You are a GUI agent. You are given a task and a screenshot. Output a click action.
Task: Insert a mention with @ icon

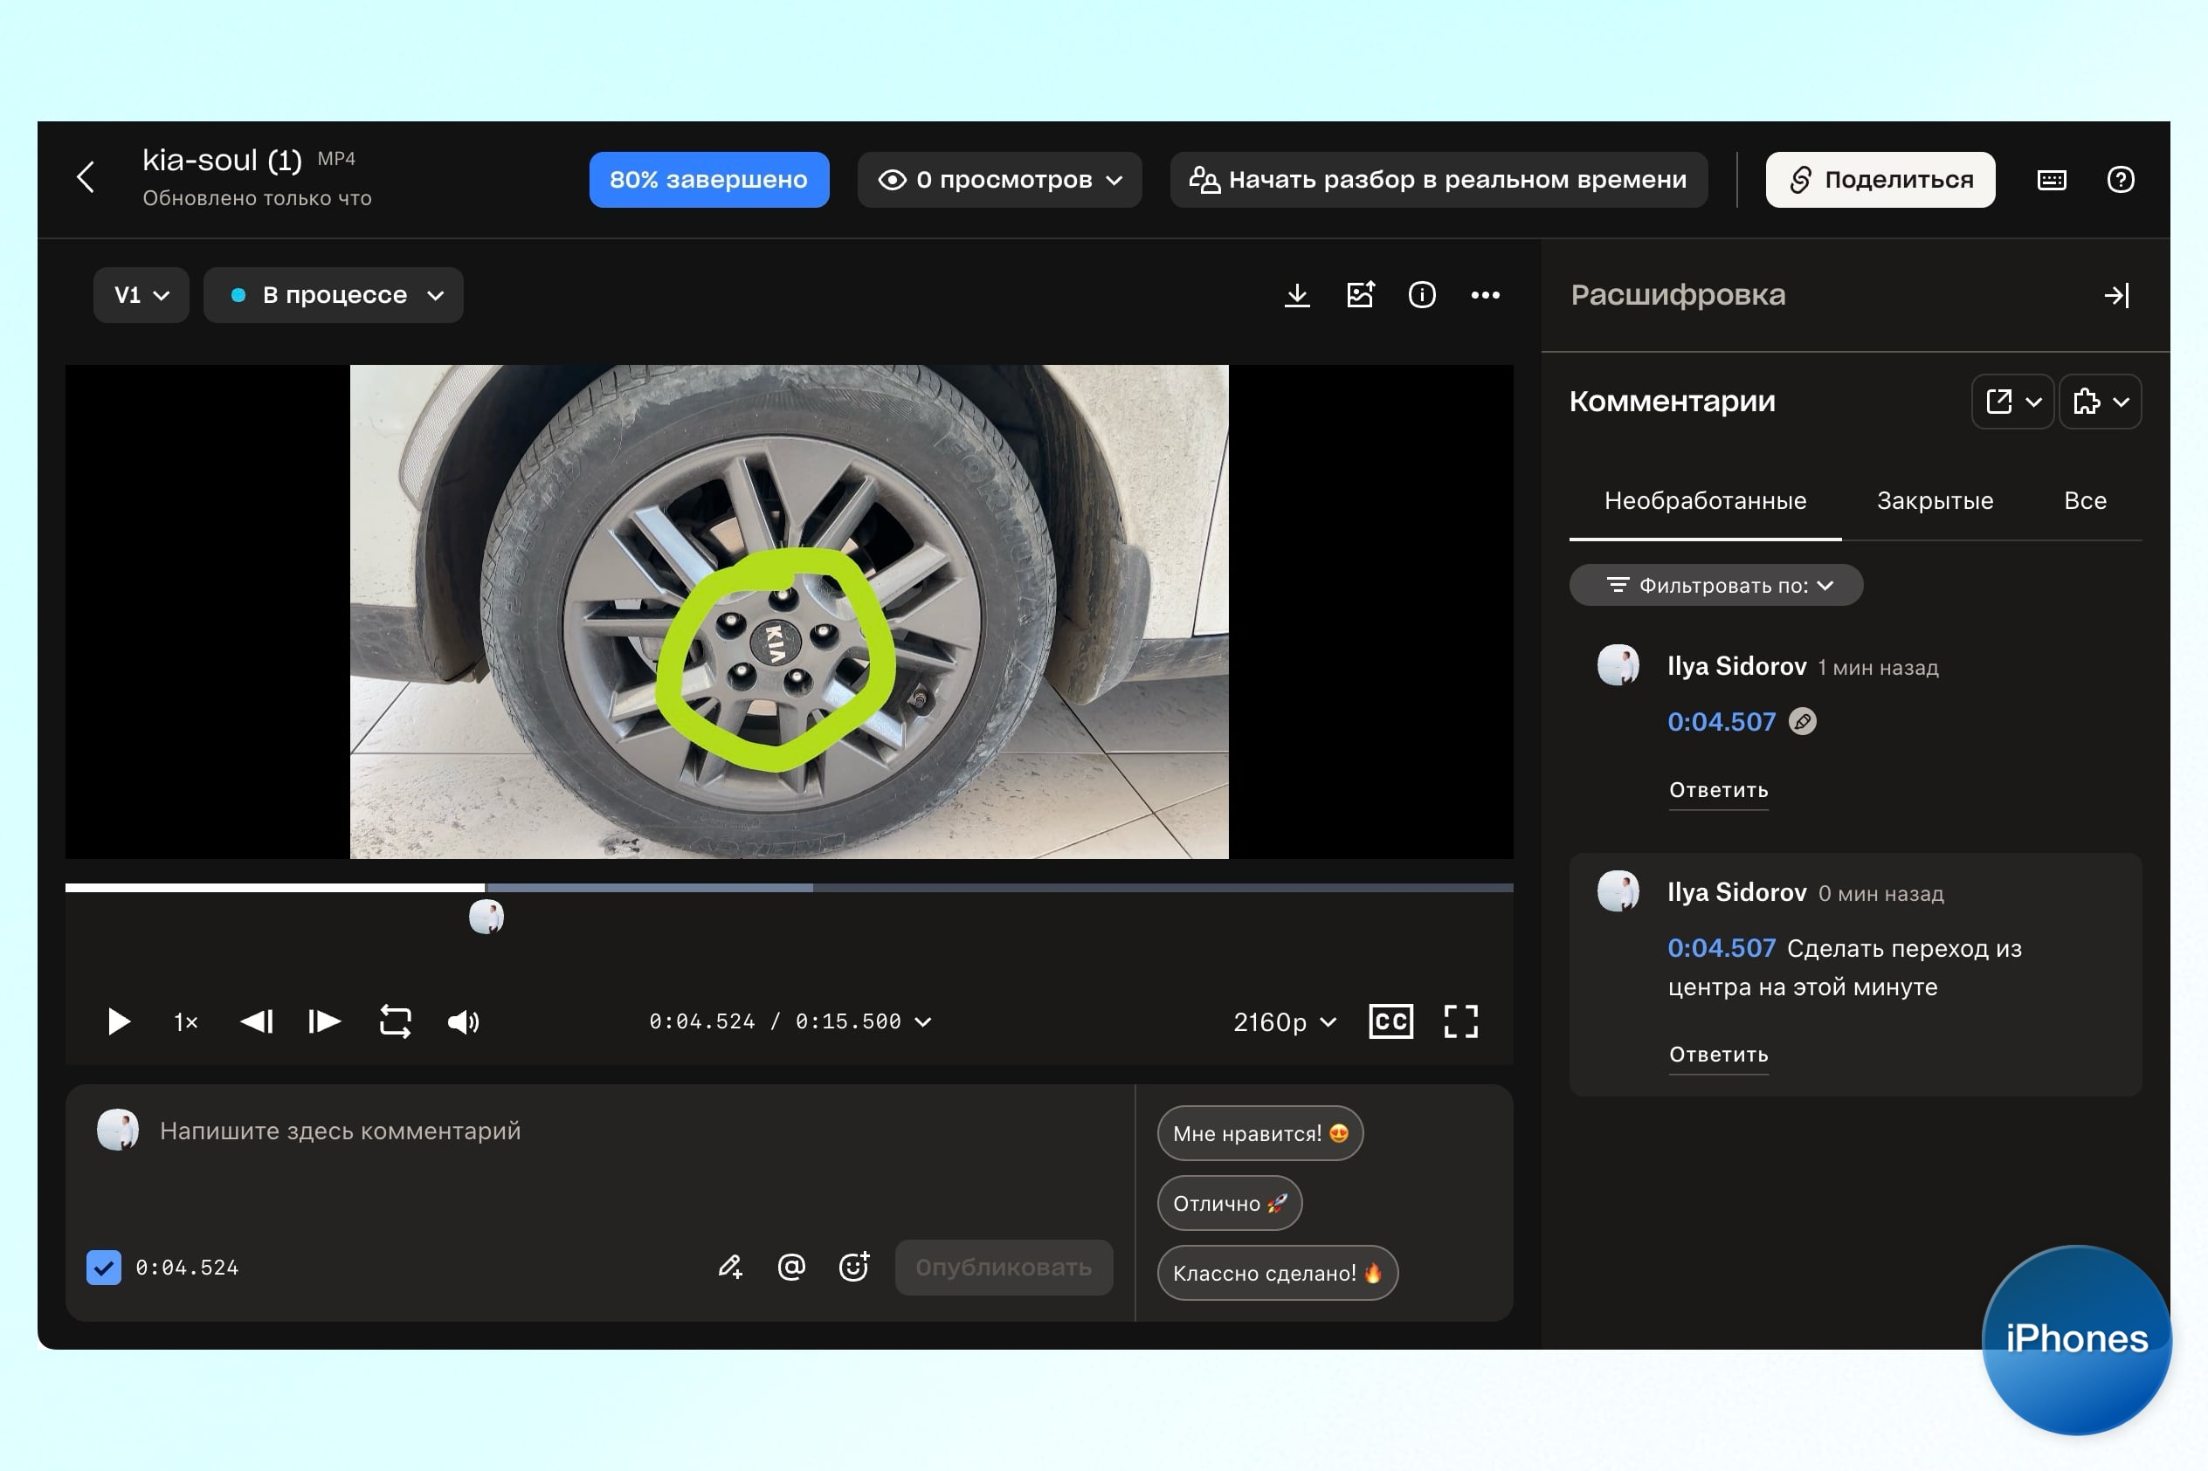[791, 1268]
